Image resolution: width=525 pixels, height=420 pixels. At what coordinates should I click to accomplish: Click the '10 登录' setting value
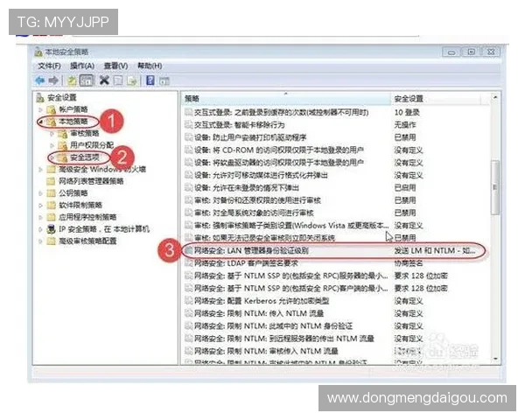(x=407, y=113)
